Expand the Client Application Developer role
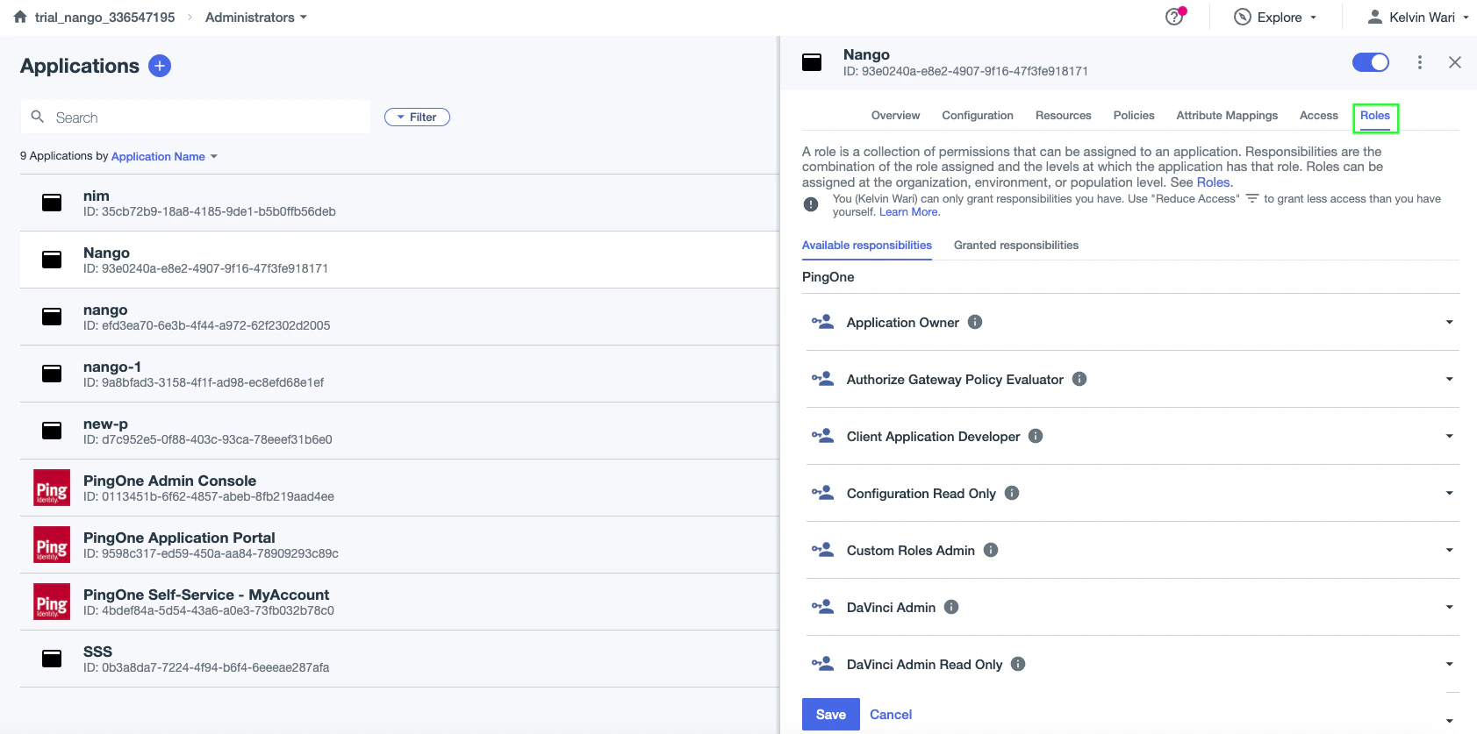The image size is (1477, 734). pyautogui.click(x=1450, y=436)
